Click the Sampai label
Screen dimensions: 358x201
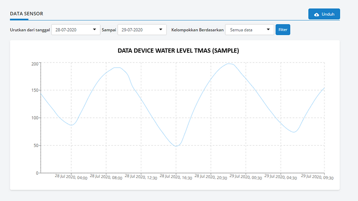pos(109,30)
